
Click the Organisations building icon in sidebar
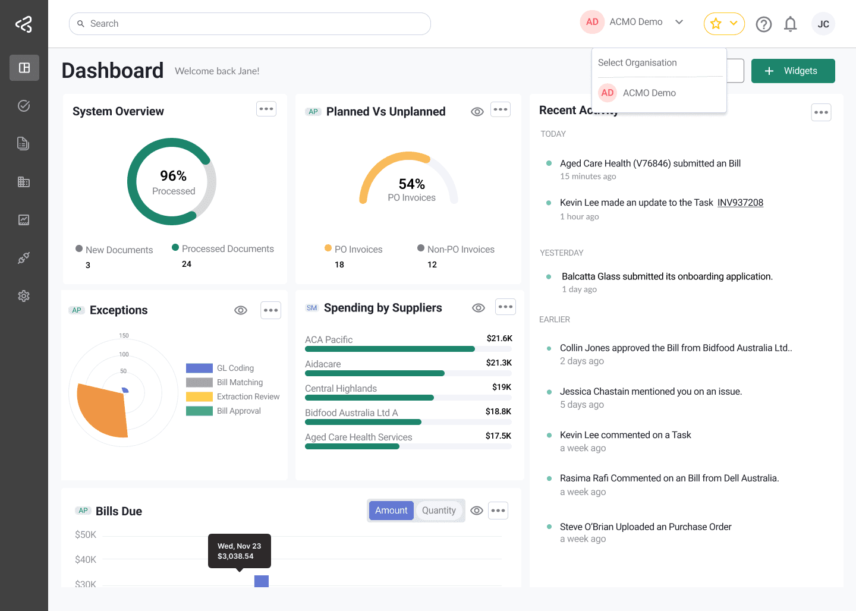coord(24,181)
